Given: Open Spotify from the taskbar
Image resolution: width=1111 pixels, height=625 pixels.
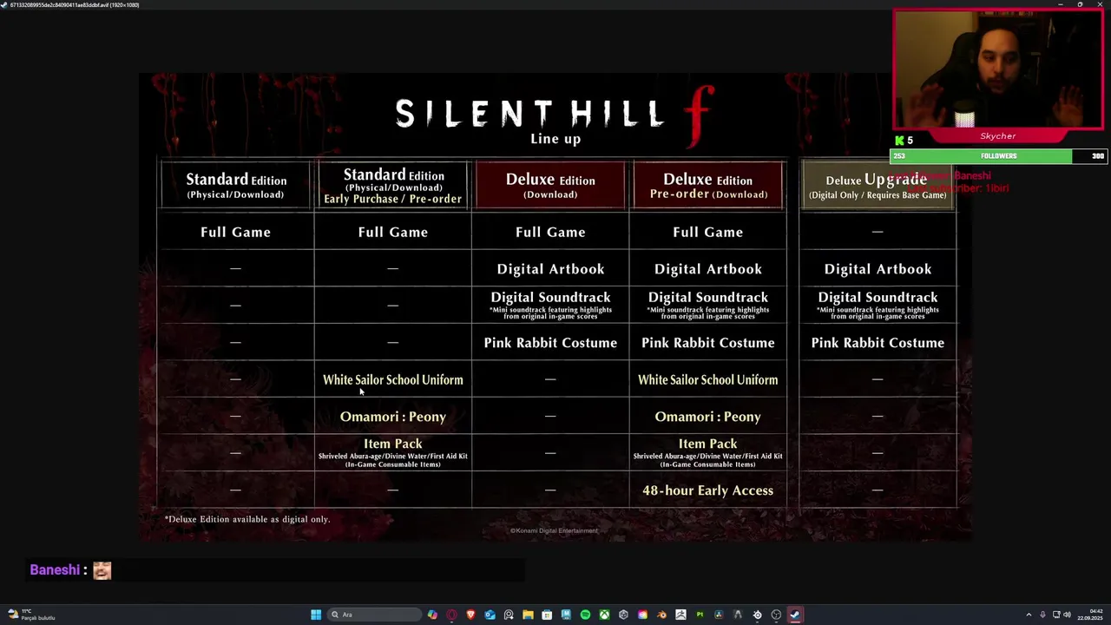Looking at the screenshot, I should [x=585, y=615].
